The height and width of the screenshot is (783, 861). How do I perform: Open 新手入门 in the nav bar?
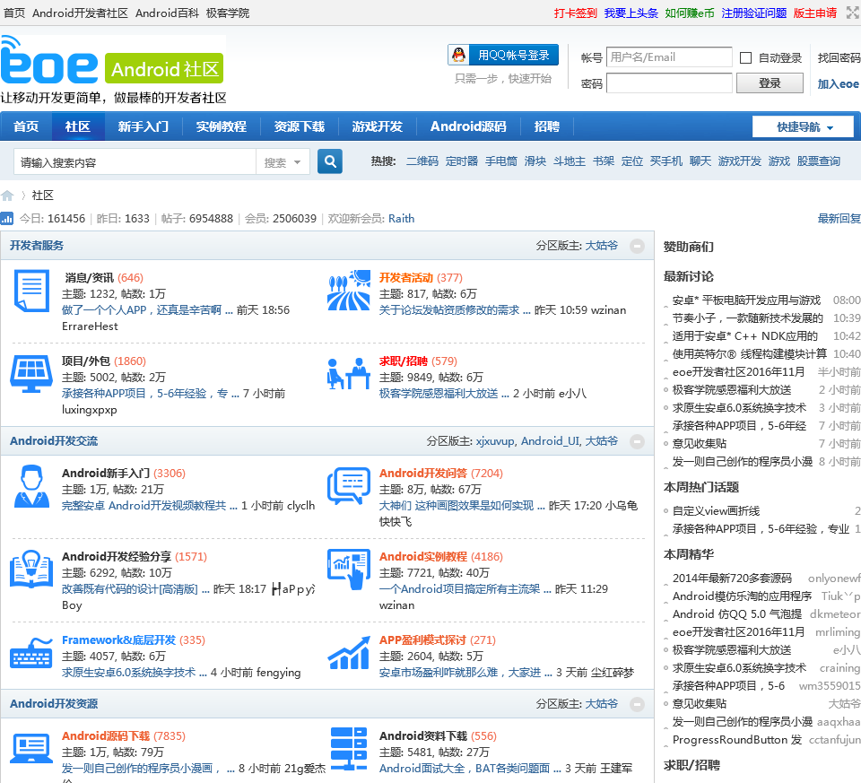point(143,126)
